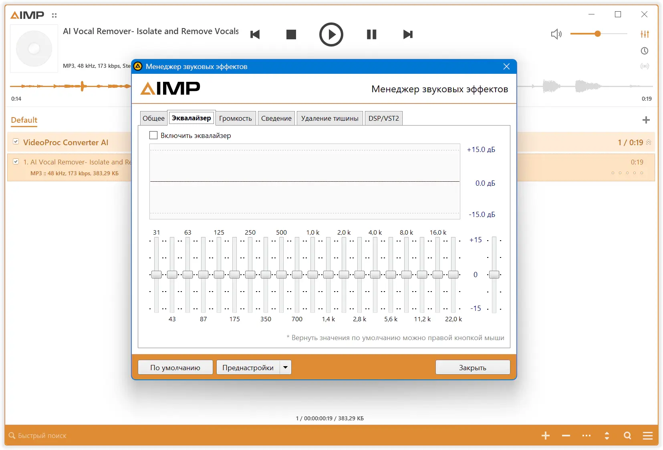Toggle the checkbox of track 1 AI Vocal Remover

(16, 162)
